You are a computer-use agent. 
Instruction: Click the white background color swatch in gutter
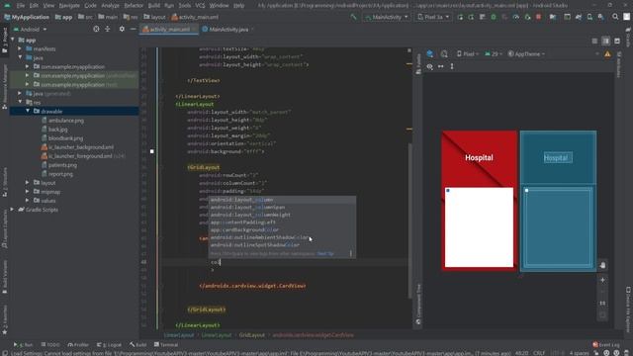[151, 151]
